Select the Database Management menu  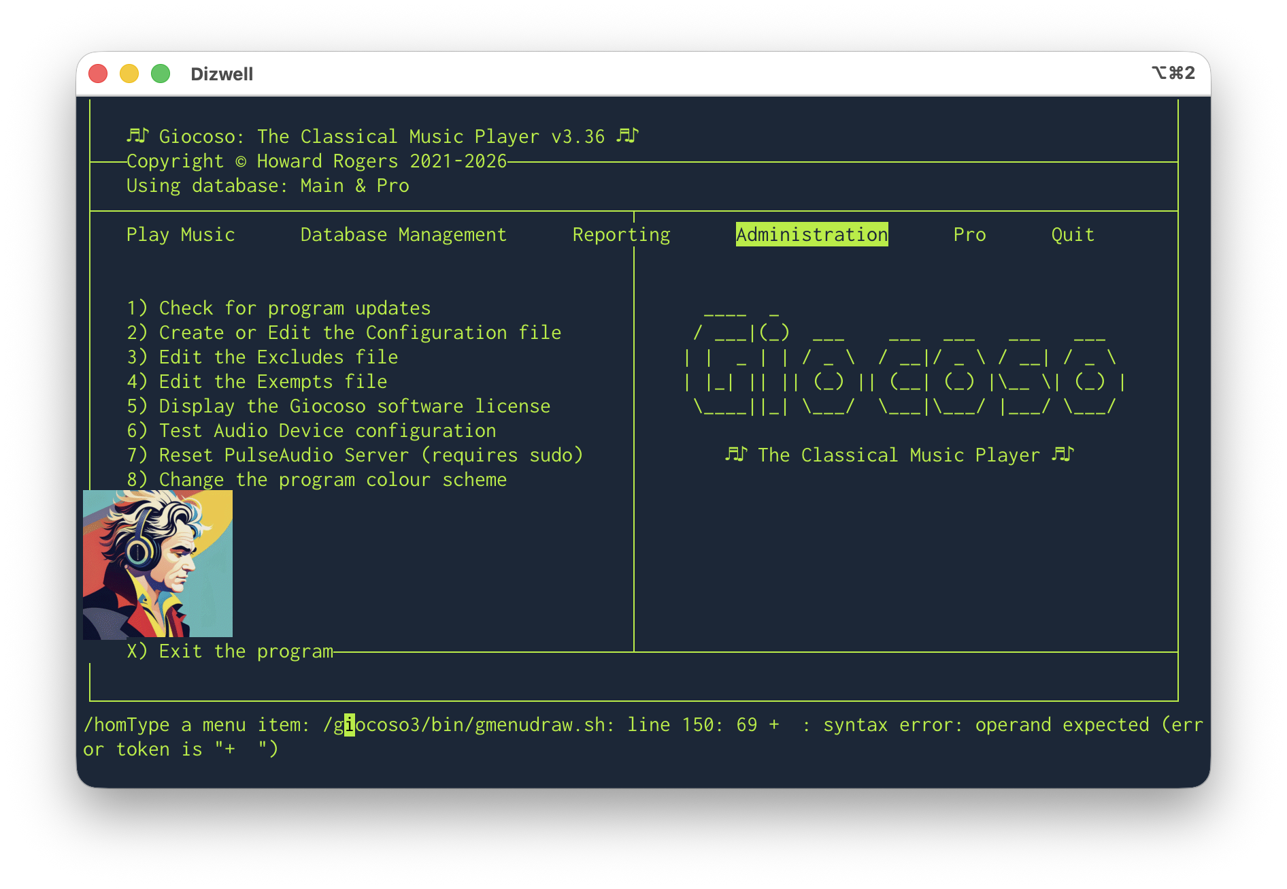tap(403, 235)
